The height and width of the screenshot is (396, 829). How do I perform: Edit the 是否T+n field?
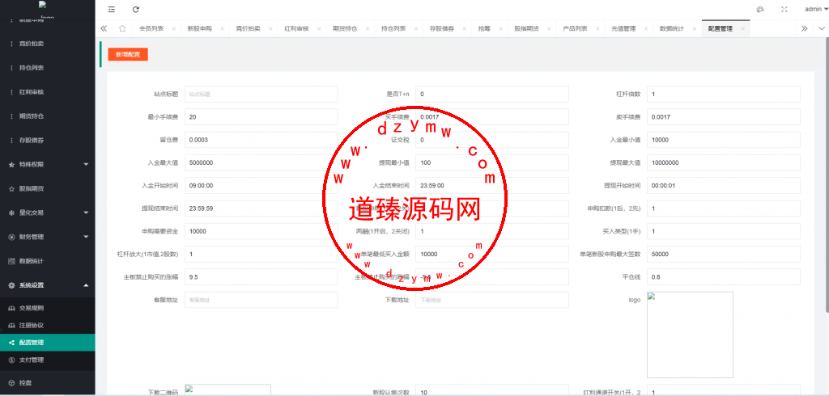coord(492,94)
